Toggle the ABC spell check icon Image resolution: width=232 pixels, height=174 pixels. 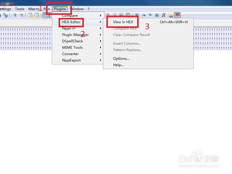177,15
